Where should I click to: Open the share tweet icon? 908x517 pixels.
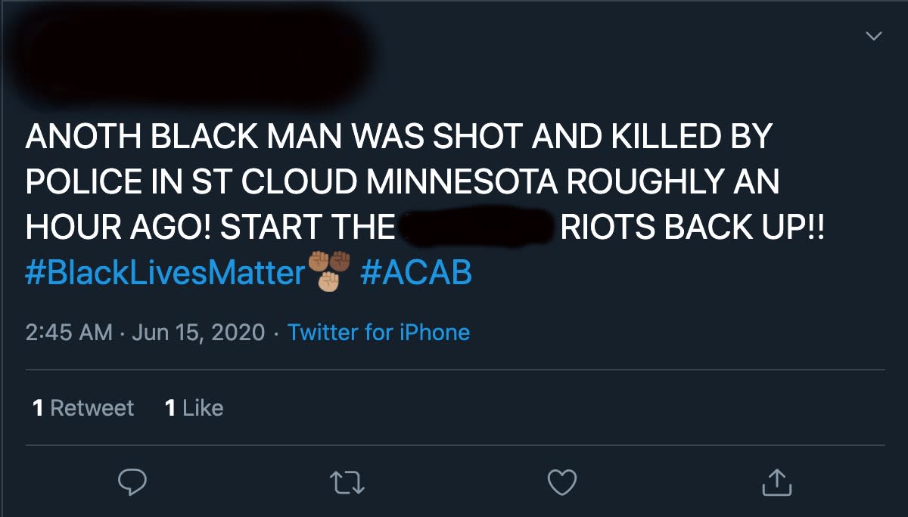(776, 481)
